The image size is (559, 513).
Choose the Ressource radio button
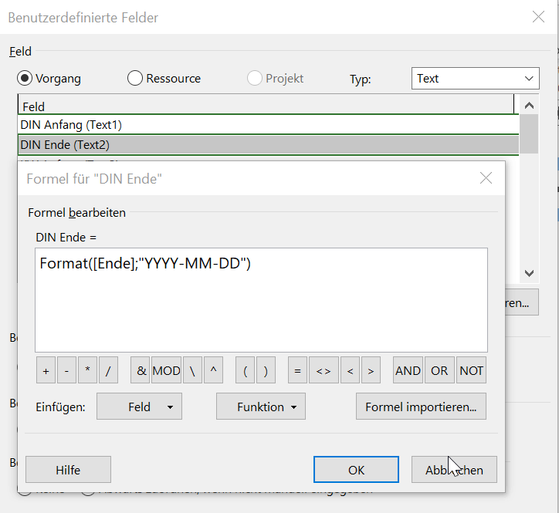point(135,78)
